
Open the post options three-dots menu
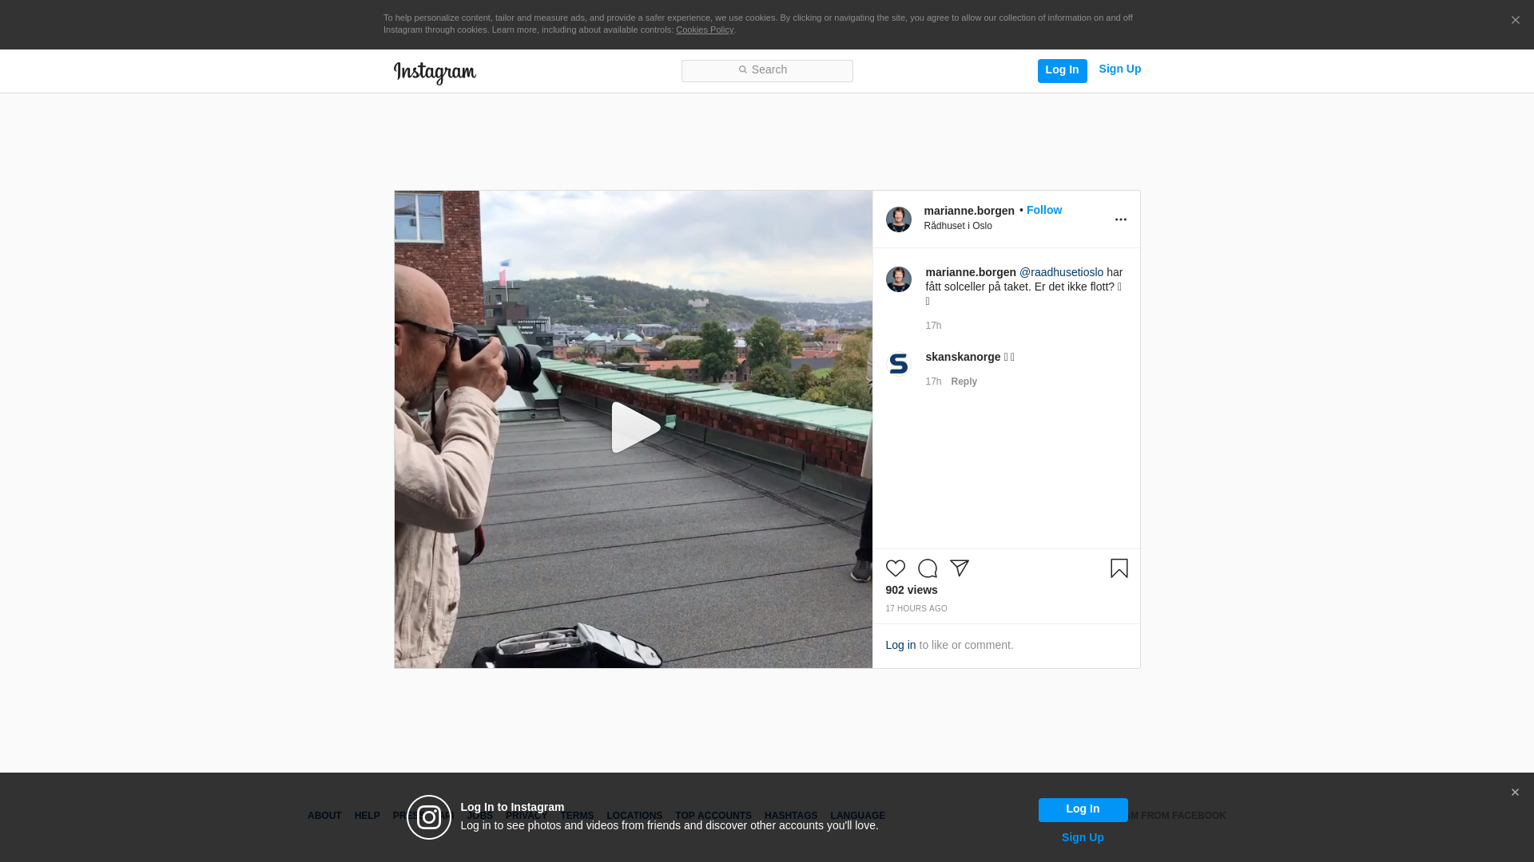[x=1120, y=219]
